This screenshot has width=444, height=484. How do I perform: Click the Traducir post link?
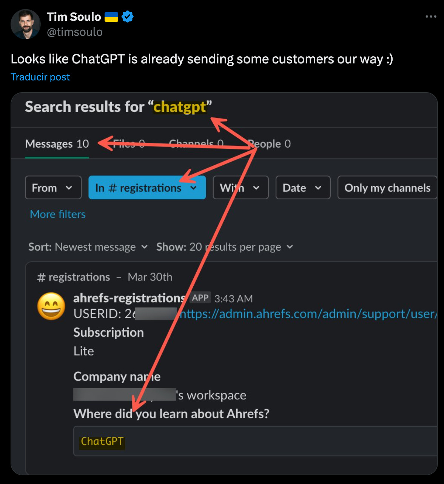40,77
